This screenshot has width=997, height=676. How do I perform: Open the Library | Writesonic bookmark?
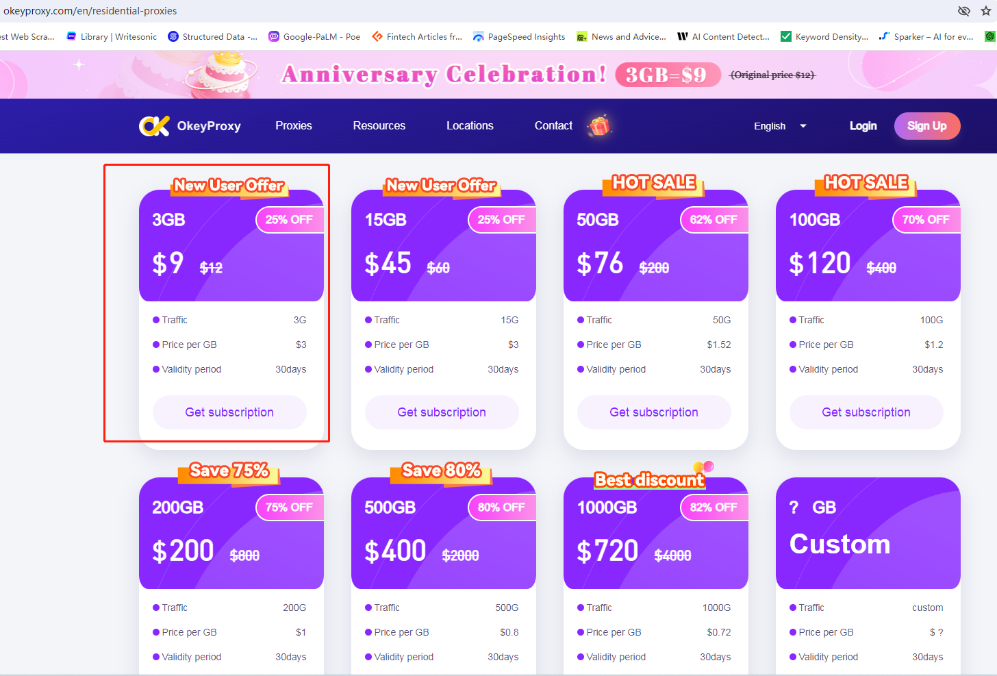[112, 37]
